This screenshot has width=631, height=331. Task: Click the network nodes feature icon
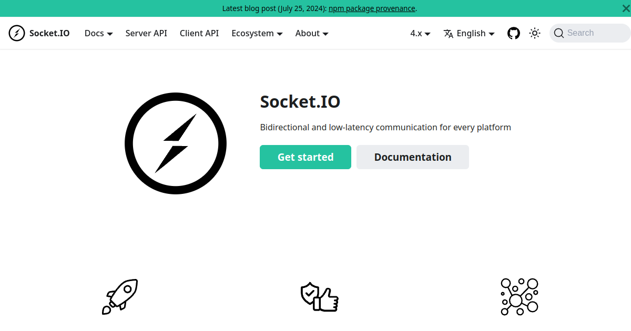(519, 296)
